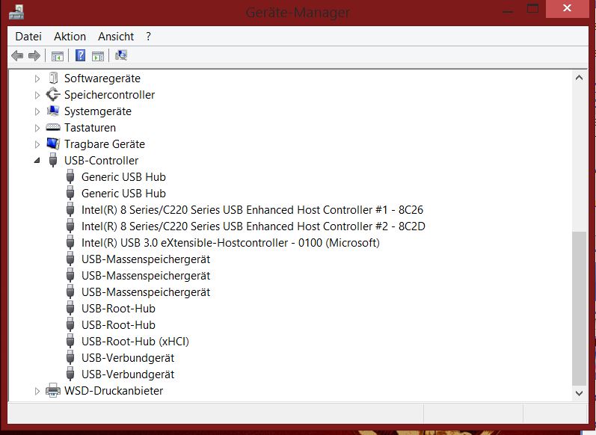Select the Speichercontroller label
Image resolution: width=596 pixels, height=435 pixels.
point(109,95)
